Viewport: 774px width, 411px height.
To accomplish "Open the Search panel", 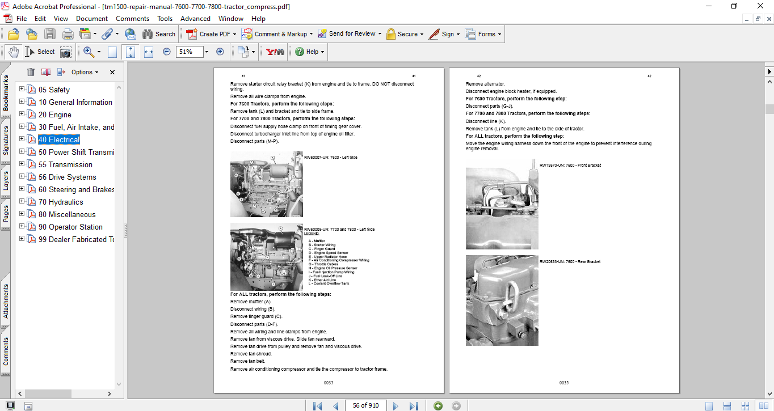I will pyautogui.click(x=159, y=34).
